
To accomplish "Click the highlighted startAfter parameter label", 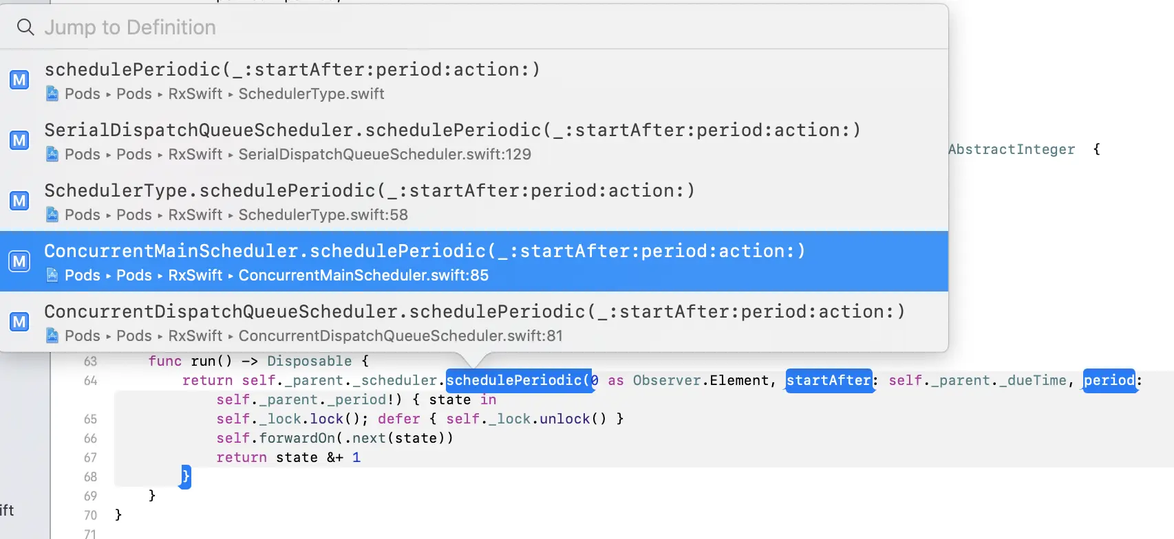I will [x=829, y=381].
